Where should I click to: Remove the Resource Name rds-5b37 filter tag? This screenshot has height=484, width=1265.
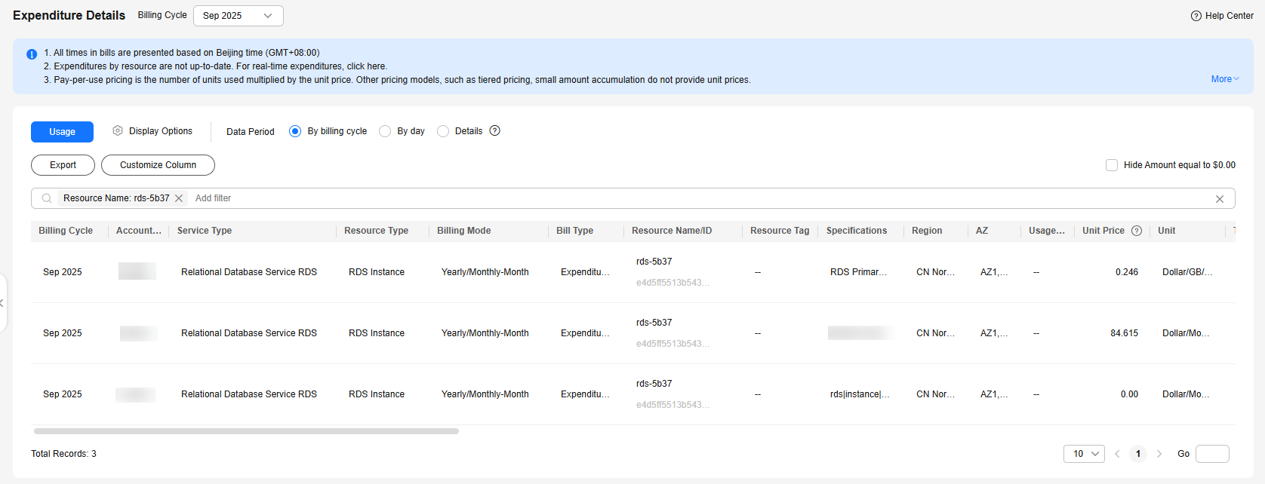(x=179, y=198)
